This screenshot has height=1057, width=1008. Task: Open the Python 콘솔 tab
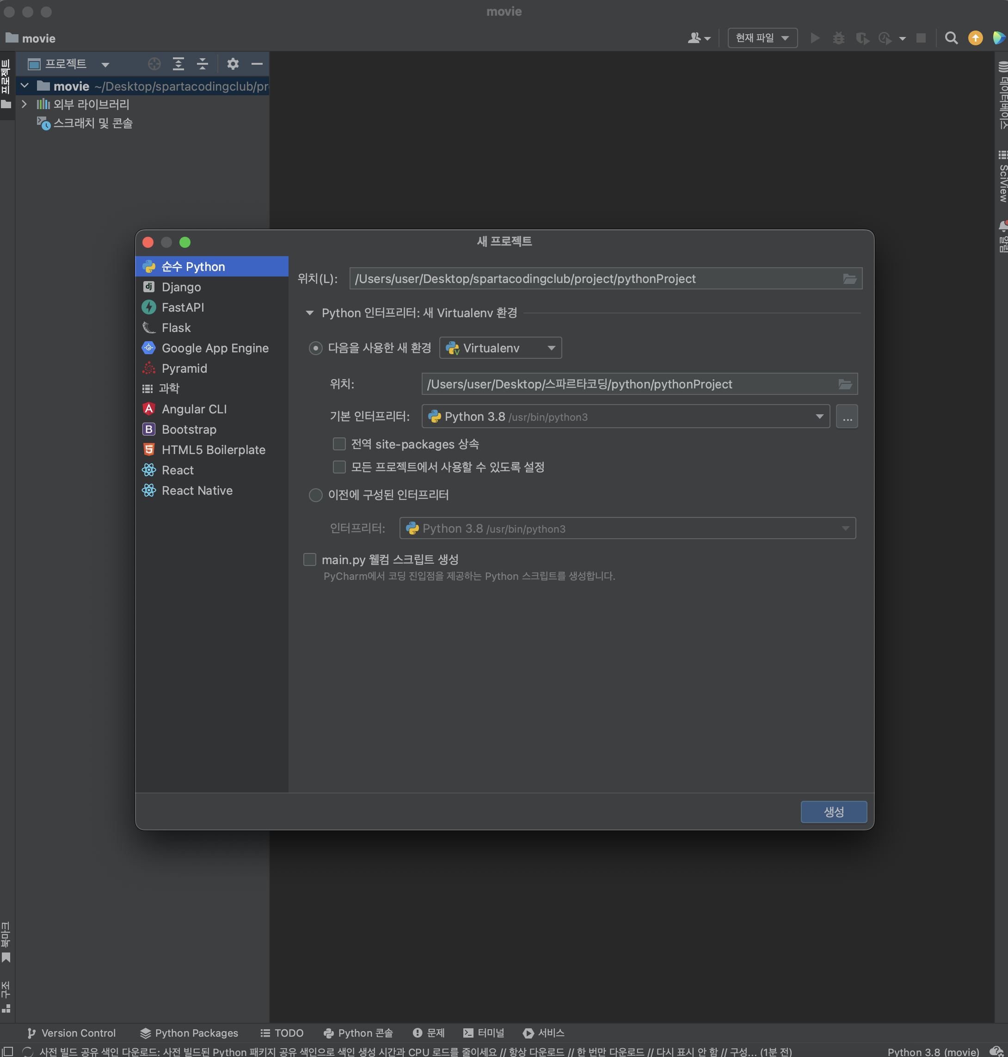[x=358, y=1033]
